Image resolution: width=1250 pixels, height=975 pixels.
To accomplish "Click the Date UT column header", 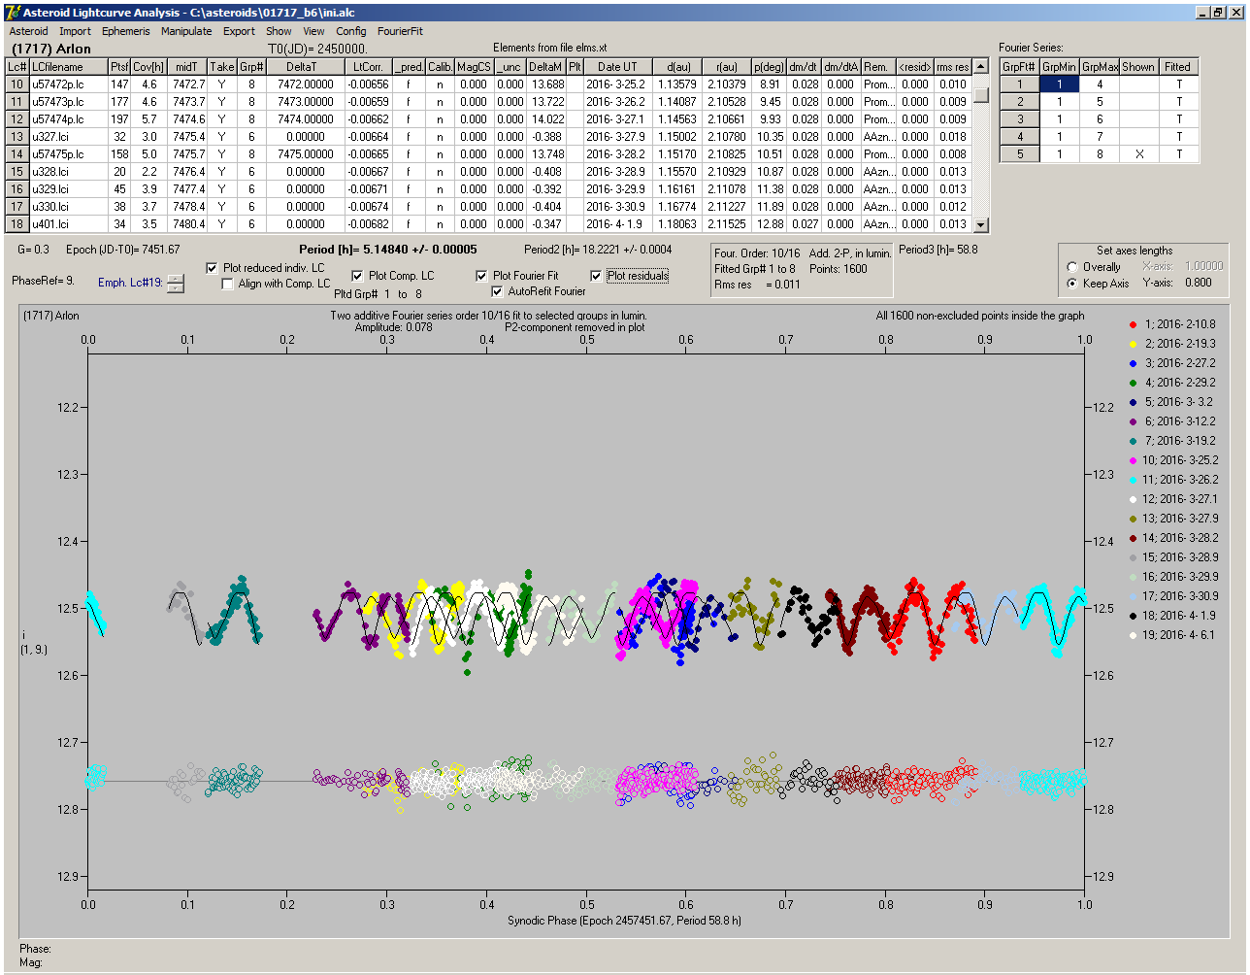I will [x=617, y=67].
